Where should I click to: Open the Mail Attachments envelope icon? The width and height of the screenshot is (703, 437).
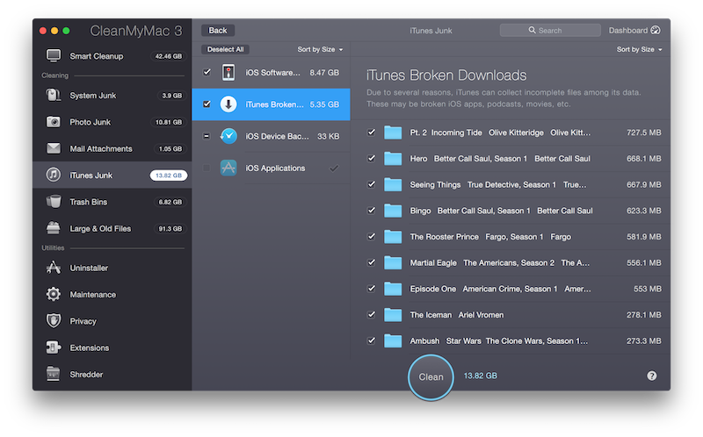point(54,148)
